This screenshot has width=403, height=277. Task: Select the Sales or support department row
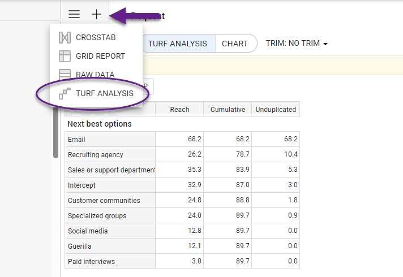point(111,170)
